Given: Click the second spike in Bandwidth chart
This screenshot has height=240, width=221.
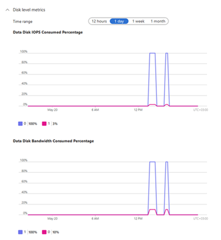Looking at the screenshot, I should 167,162.
